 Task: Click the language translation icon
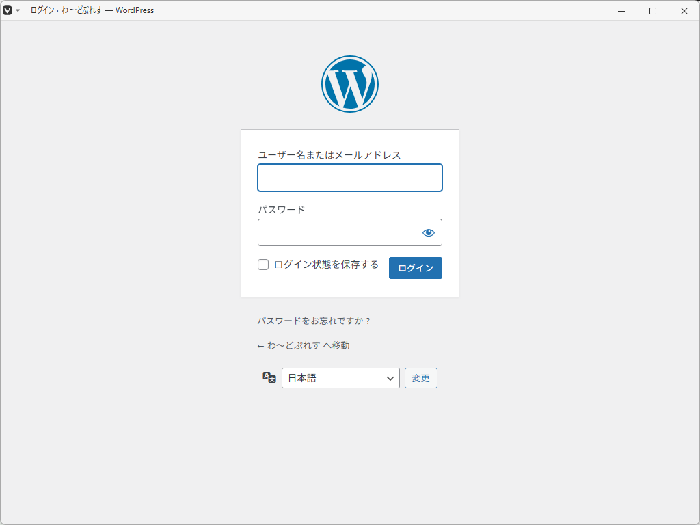(269, 377)
